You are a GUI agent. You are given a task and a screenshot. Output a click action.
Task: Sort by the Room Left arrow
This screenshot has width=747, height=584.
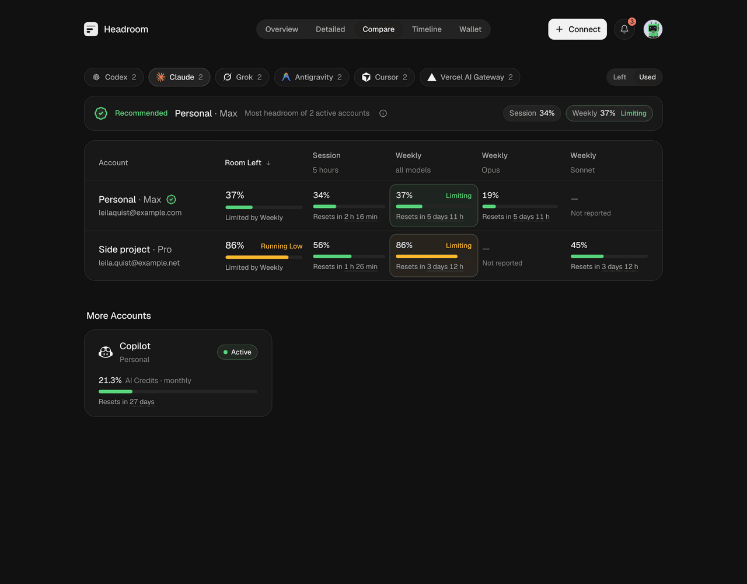268,163
